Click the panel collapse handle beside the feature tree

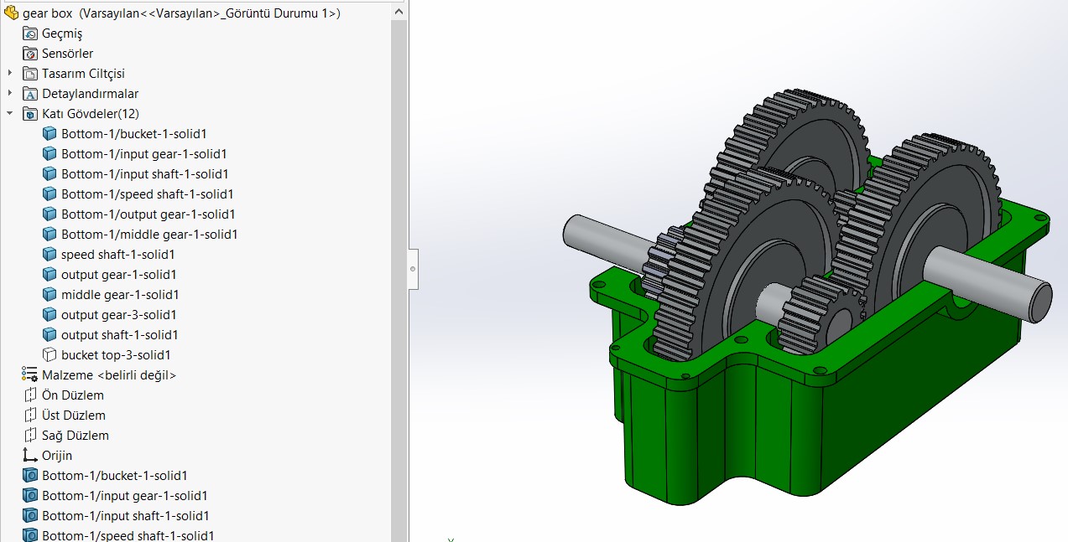[413, 269]
